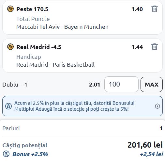Screen dimensions: 165x161
Task: Click the 1.44 odds value
Action: pos(137,47)
